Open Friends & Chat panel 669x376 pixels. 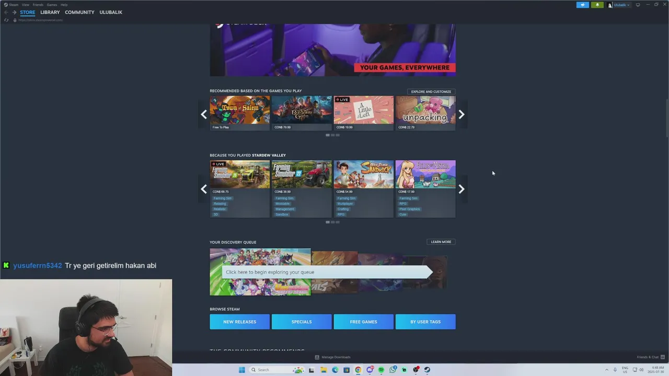click(x=651, y=357)
